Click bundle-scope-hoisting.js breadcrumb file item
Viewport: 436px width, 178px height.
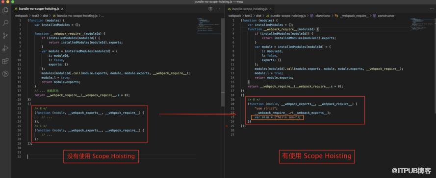(x=285, y=16)
